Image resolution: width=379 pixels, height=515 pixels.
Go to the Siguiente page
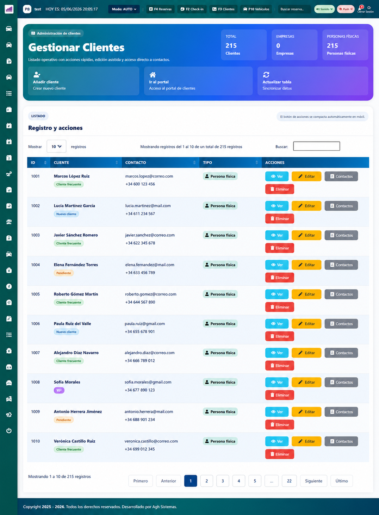pos(313,481)
